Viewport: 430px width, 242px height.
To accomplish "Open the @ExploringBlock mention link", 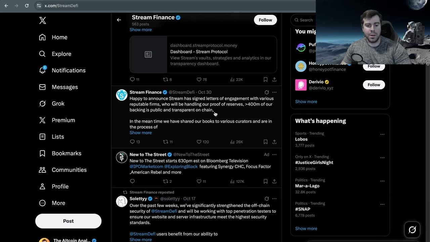I will [x=181, y=166].
